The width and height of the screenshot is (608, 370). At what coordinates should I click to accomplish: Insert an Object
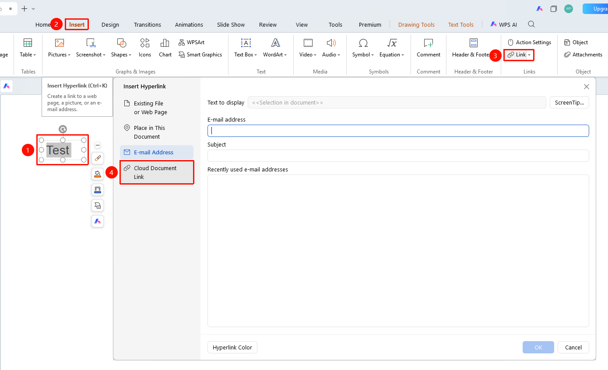point(576,42)
